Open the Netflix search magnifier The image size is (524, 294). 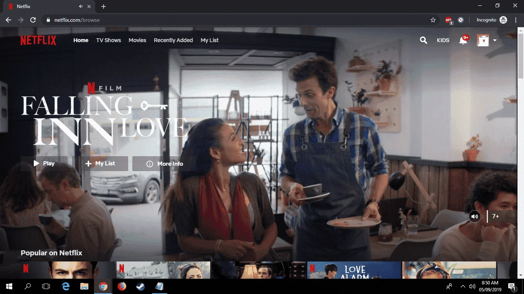[x=423, y=40]
